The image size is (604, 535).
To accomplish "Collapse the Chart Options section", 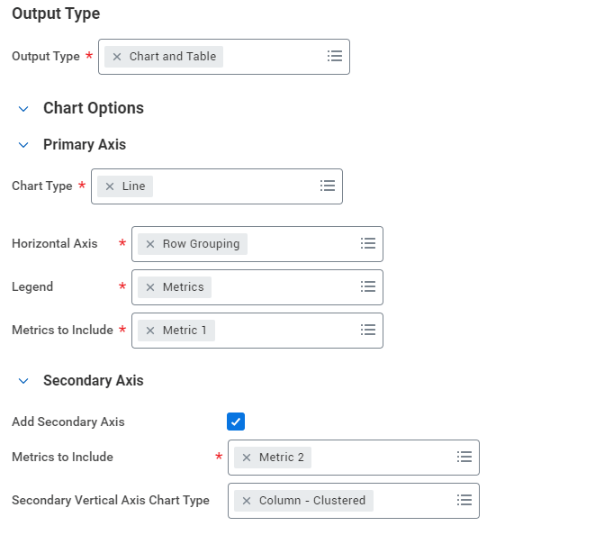I will click(x=23, y=108).
